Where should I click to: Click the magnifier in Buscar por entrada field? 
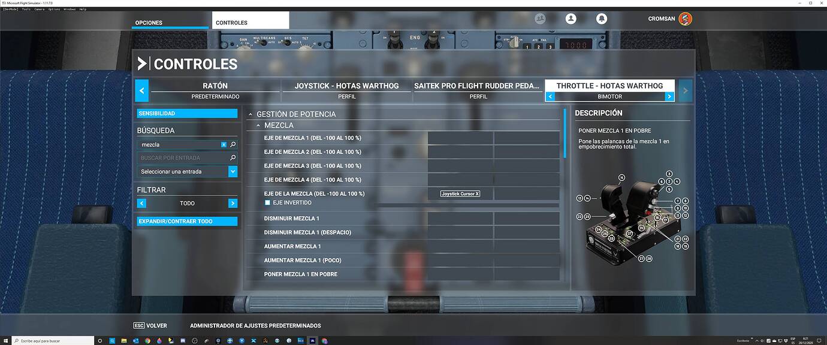pyautogui.click(x=232, y=158)
